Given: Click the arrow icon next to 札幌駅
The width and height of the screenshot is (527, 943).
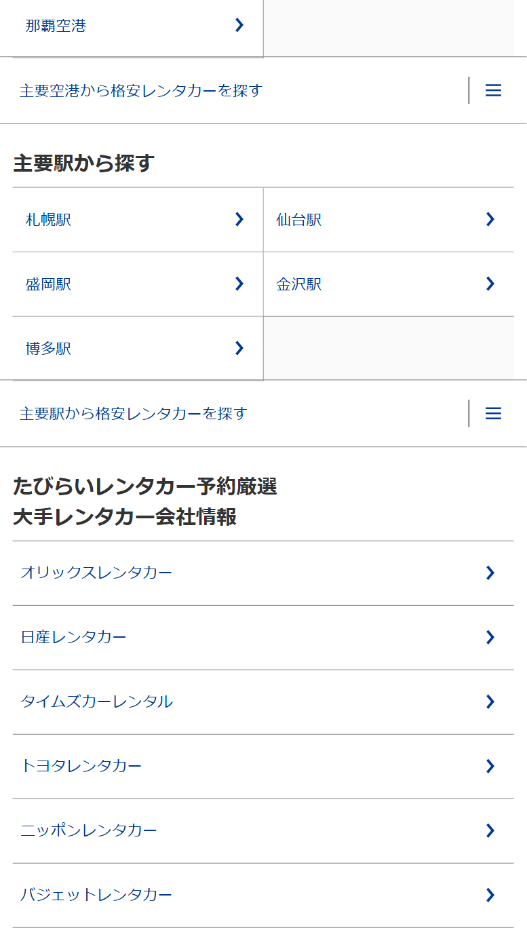Looking at the screenshot, I should point(239,219).
